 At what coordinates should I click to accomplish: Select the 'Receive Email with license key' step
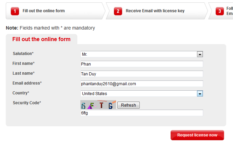pos(155,11)
